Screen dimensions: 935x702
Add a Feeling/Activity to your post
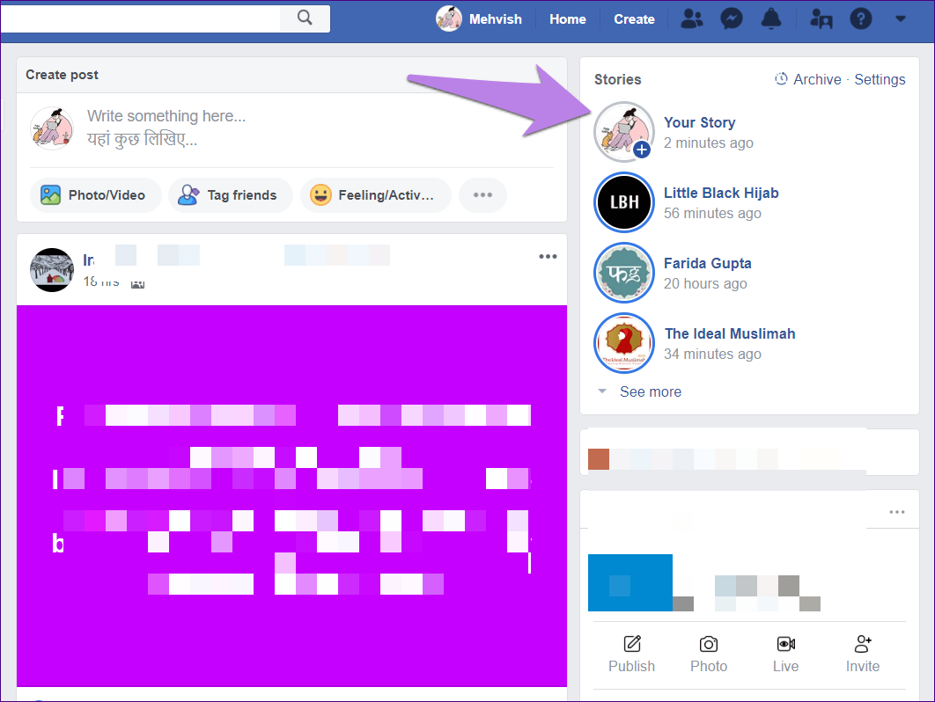point(375,194)
